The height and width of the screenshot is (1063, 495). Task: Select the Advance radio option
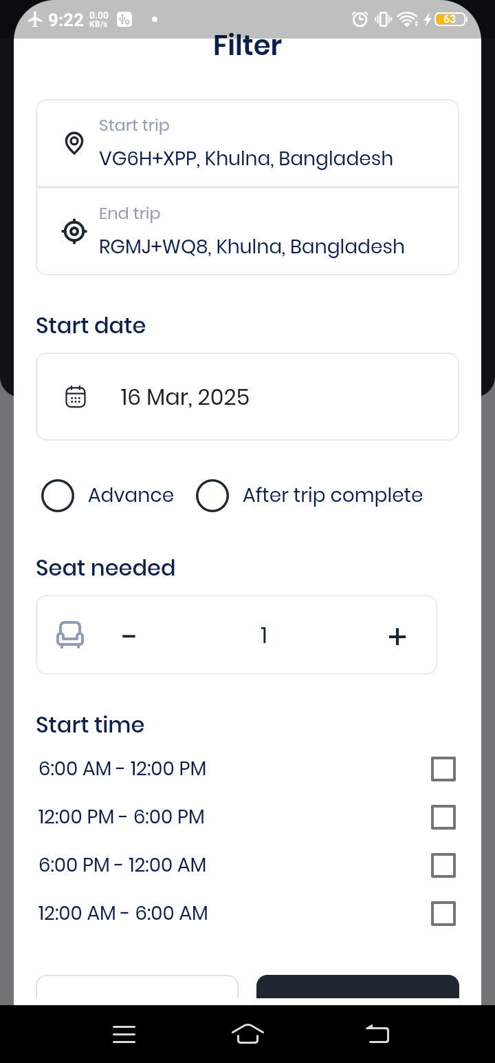pos(58,496)
